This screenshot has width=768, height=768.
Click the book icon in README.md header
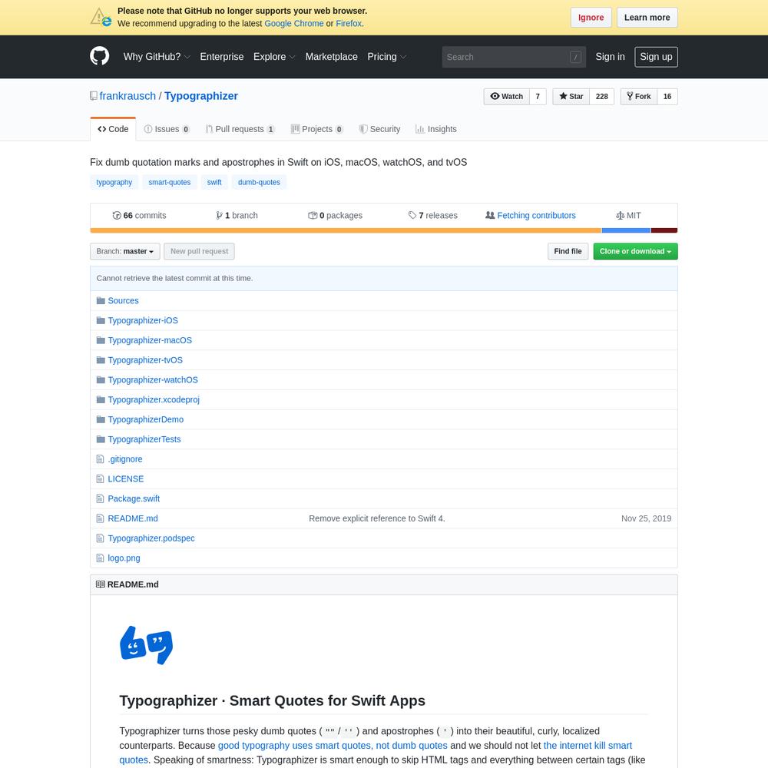[101, 584]
